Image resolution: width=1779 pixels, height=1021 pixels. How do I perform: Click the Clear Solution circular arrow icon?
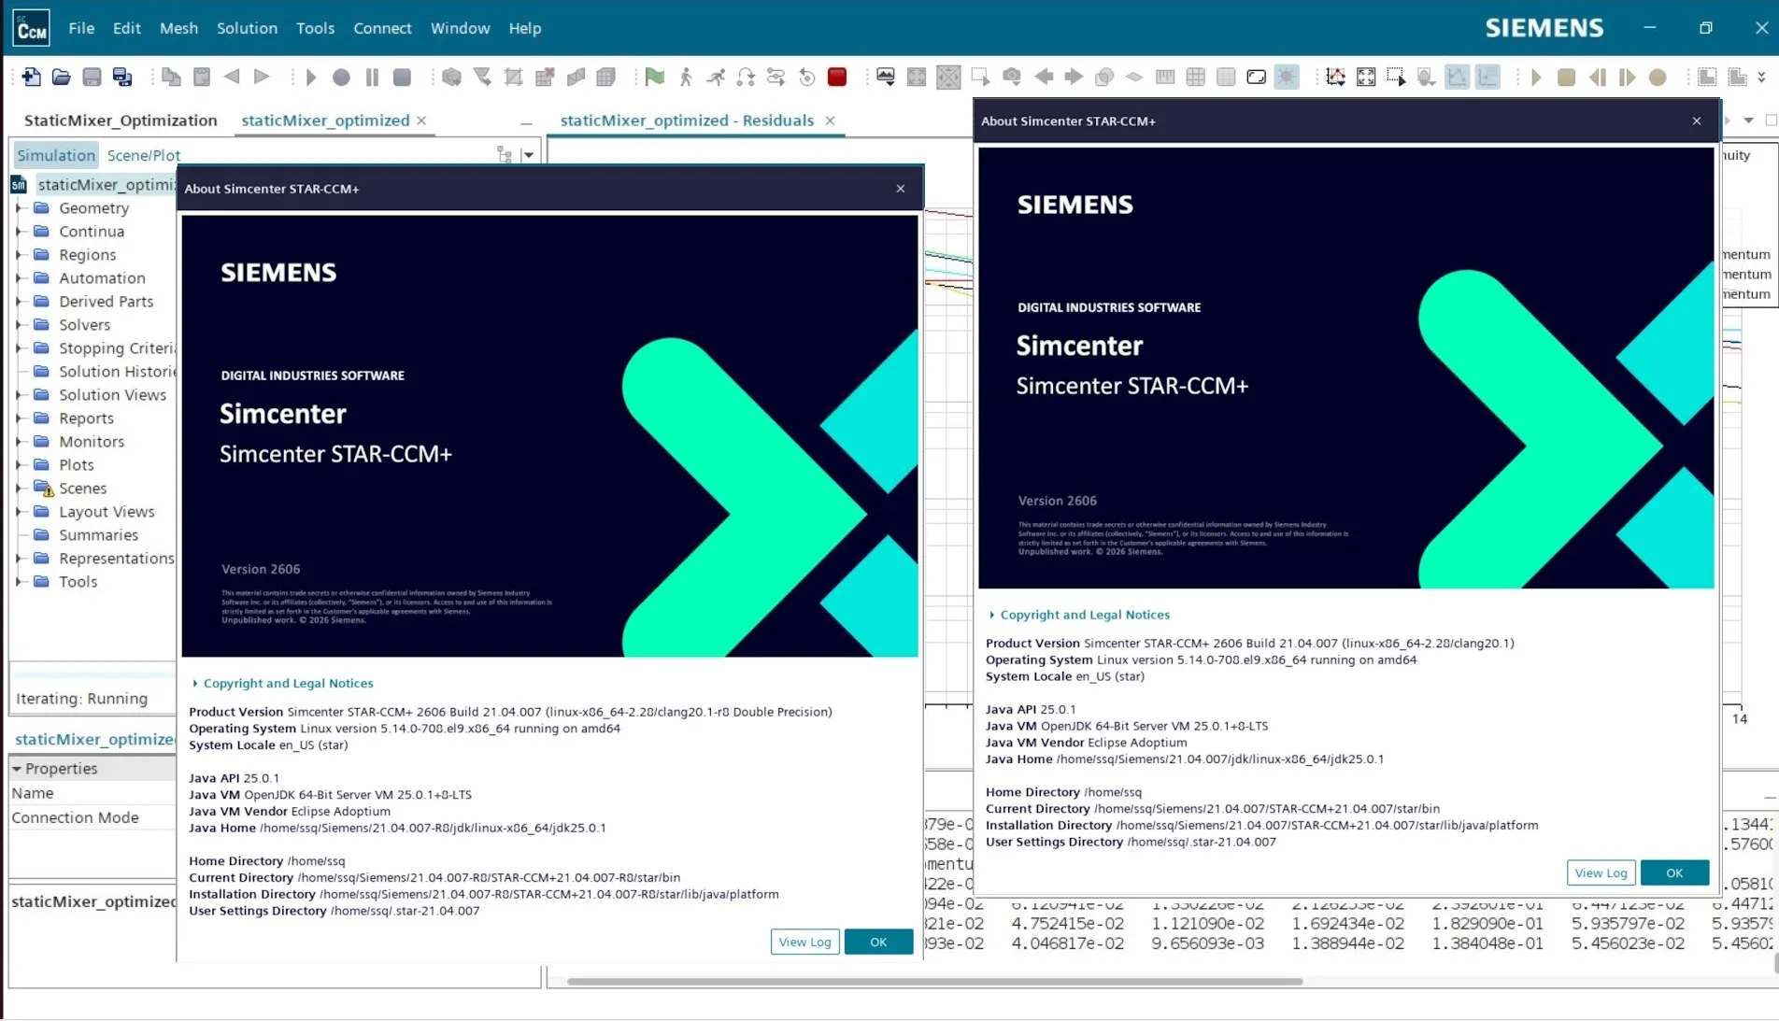[806, 78]
